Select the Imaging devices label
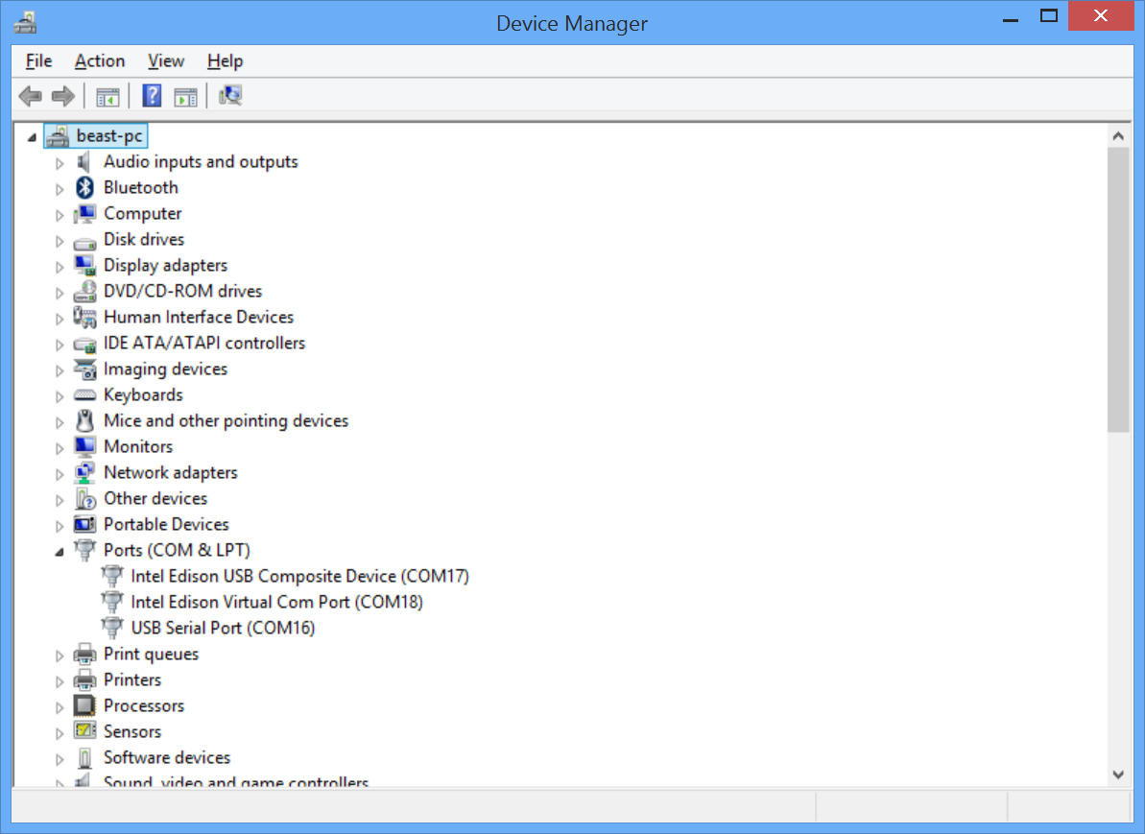Screen dimensions: 1145x834 click(x=165, y=369)
